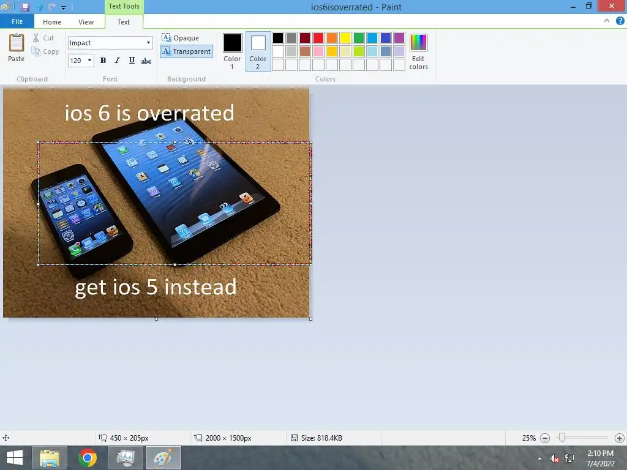Click the canvas bottom-right resize handle

coord(310,319)
